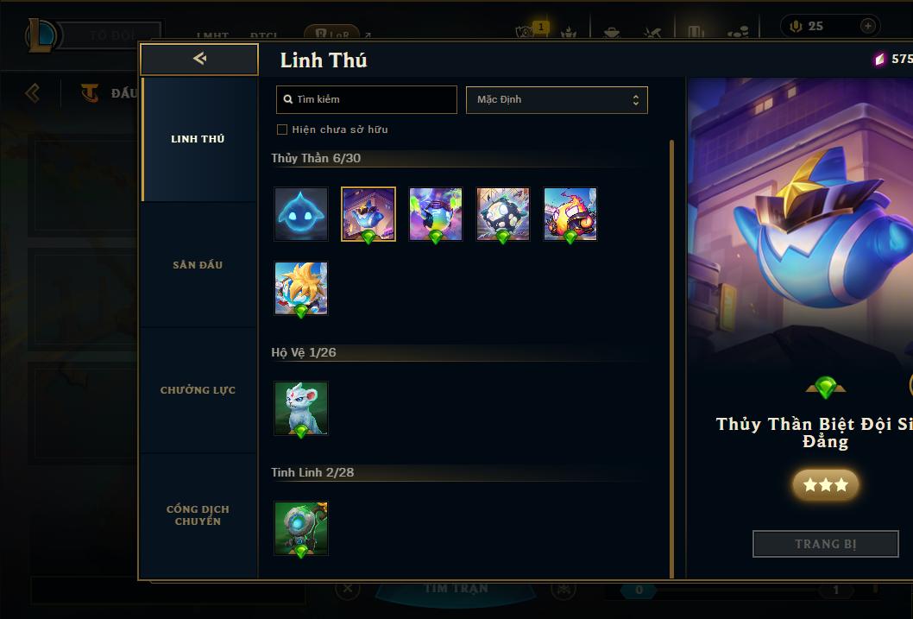The height and width of the screenshot is (619, 913).
Task: Select the Linh Thú tab
Action: coord(198,139)
